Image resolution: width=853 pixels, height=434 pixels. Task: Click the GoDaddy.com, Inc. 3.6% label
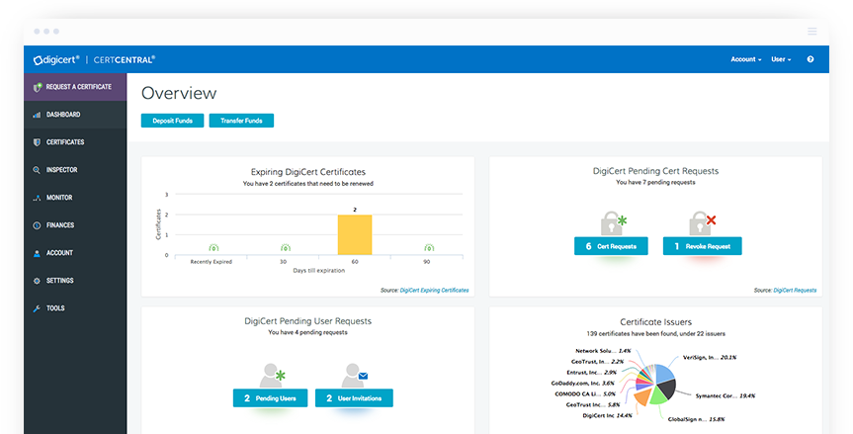click(582, 384)
